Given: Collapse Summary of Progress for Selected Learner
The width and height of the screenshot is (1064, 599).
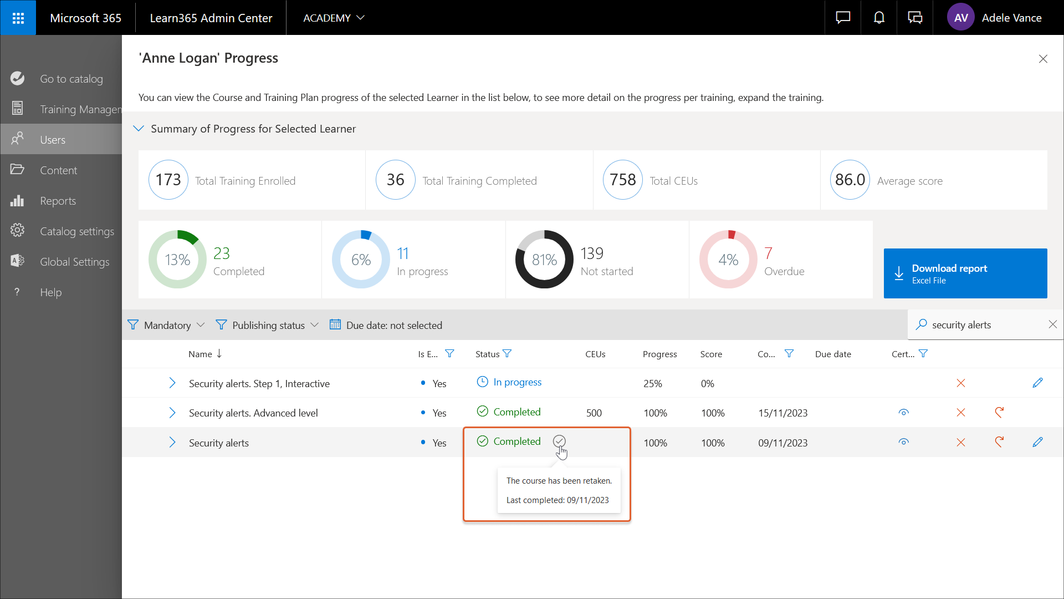Looking at the screenshot, I should (x=139, y=129).
